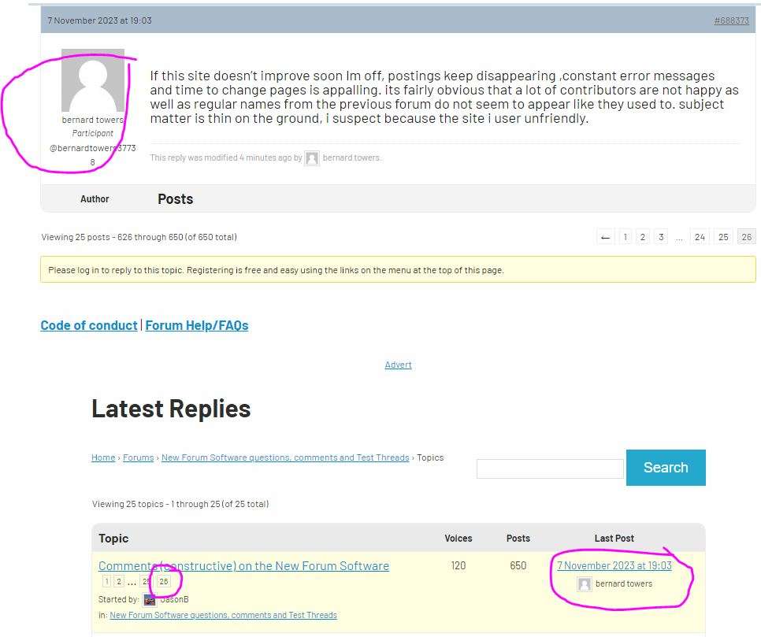Image resolution: width=761 pixels, height=637 pixels.
Task: Go to Home breadcrumb
Action: (103, 457)
